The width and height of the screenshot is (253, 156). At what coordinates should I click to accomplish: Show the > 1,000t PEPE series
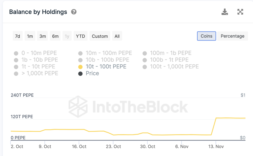click(x=40, y=74)
